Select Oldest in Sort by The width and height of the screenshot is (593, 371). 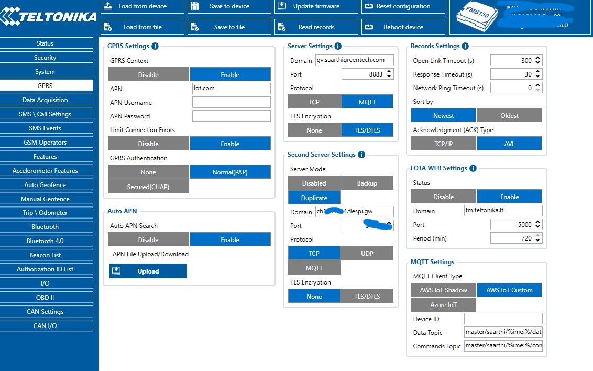point(509,115)
